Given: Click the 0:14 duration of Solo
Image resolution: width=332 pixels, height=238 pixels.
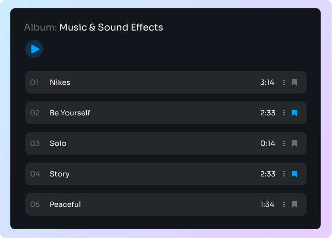Looking at the screenshot, I should [x=267, y=143].
